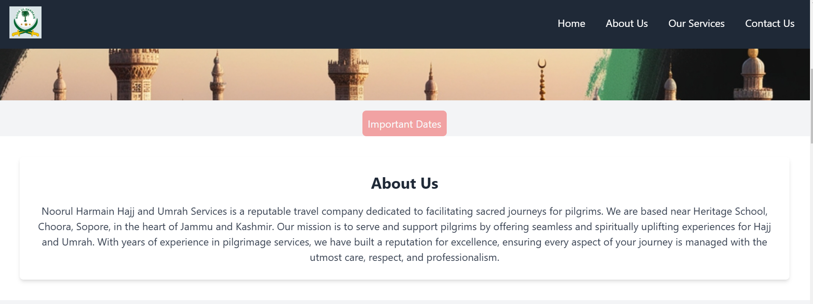Navigate to Contact Us
The height and width of the screenshot is (304, 813).
coord(769,23)
